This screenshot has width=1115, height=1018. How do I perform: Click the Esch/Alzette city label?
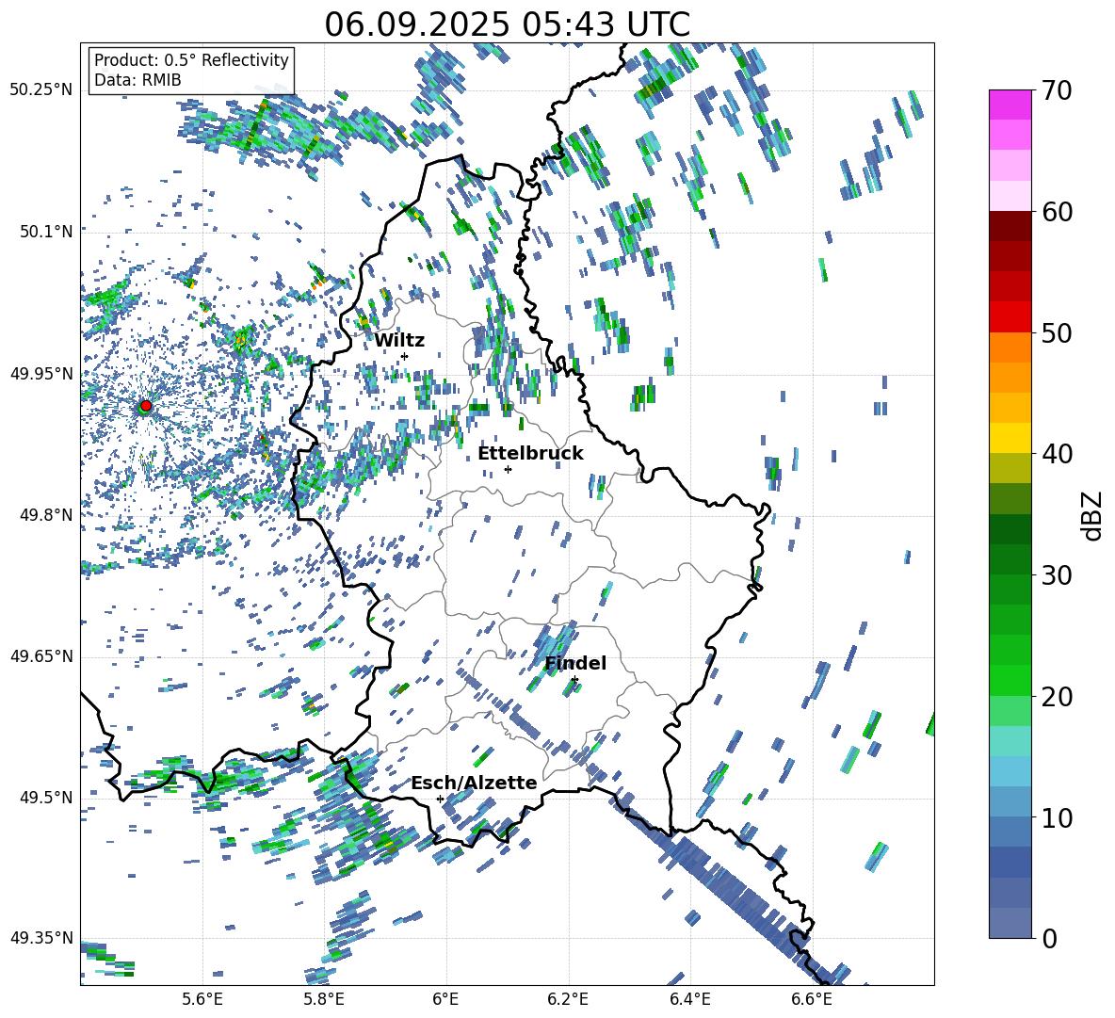[x=474, y=784]
